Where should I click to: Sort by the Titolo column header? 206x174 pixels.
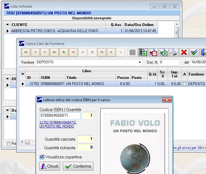tap(90, 78)
